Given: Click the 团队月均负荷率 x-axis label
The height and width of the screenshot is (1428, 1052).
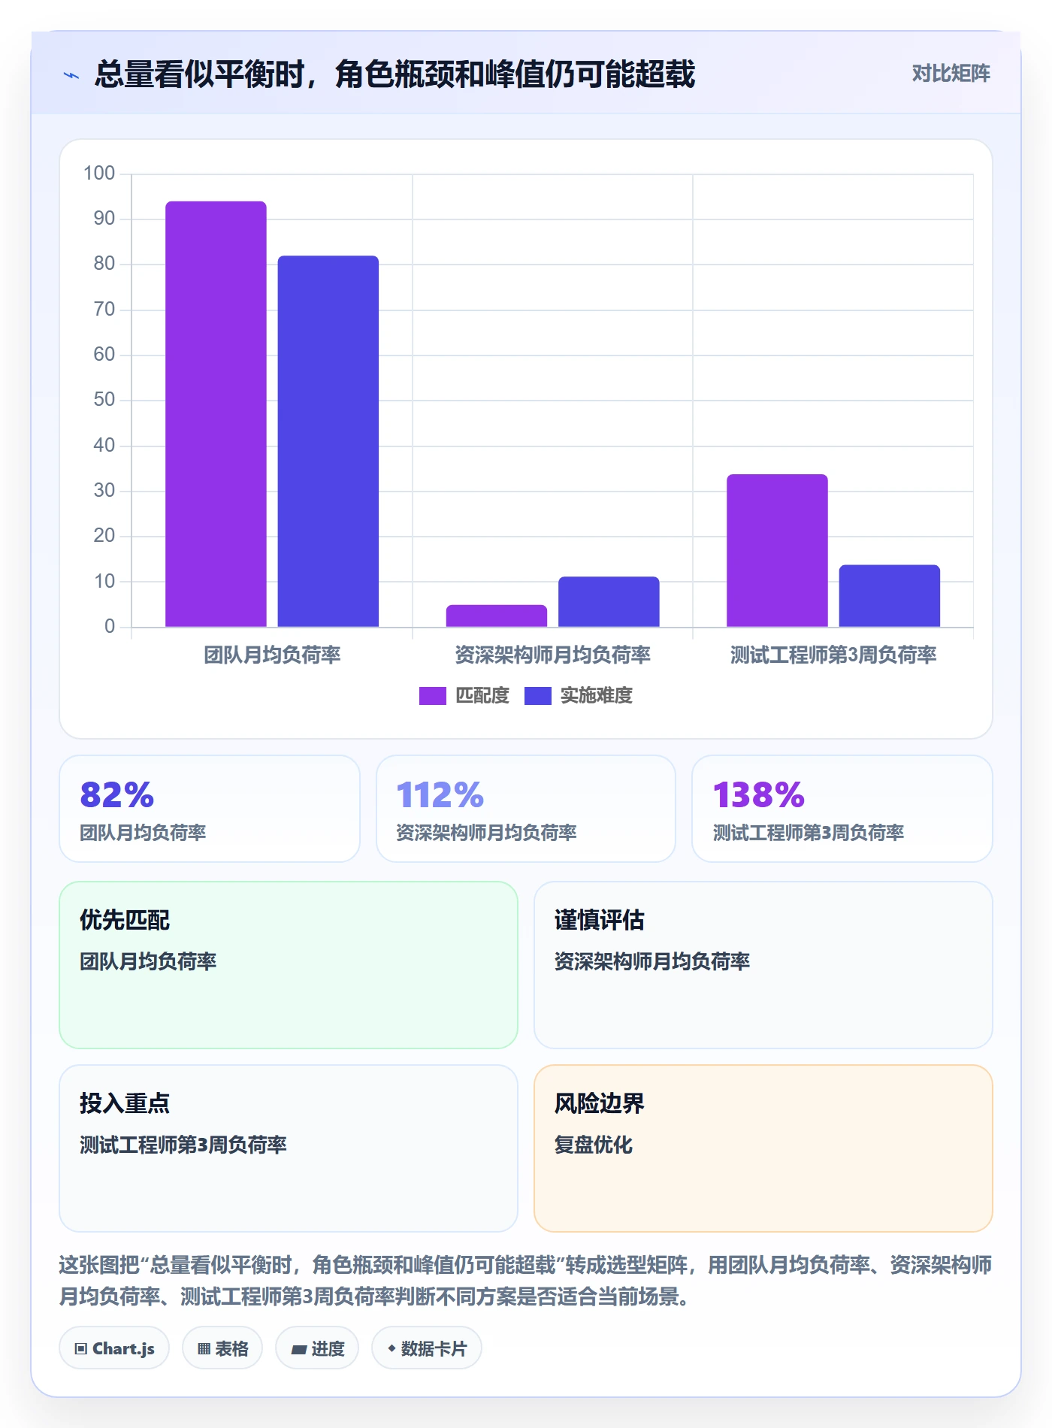Looking at the screenshot, I should pyautogui.click(x=272, y=655).
